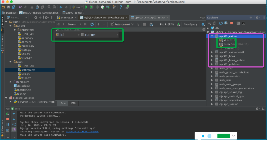Click the blue Back navigation arrow
The height and width of the screenshot is (141, 268).
[x=61, y=7]
